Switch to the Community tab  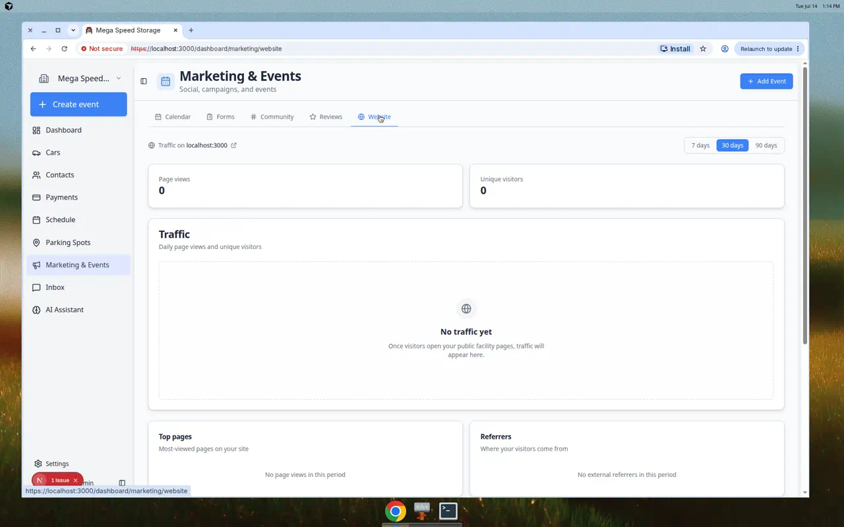(x=272, y=117)
